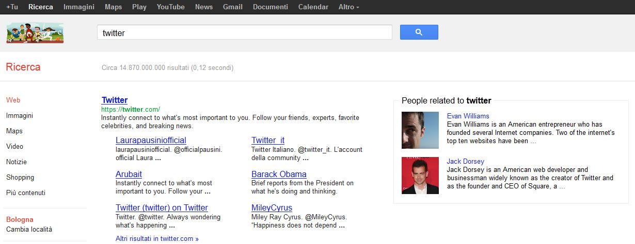Open the main Twitter result title link

[115, 100]
